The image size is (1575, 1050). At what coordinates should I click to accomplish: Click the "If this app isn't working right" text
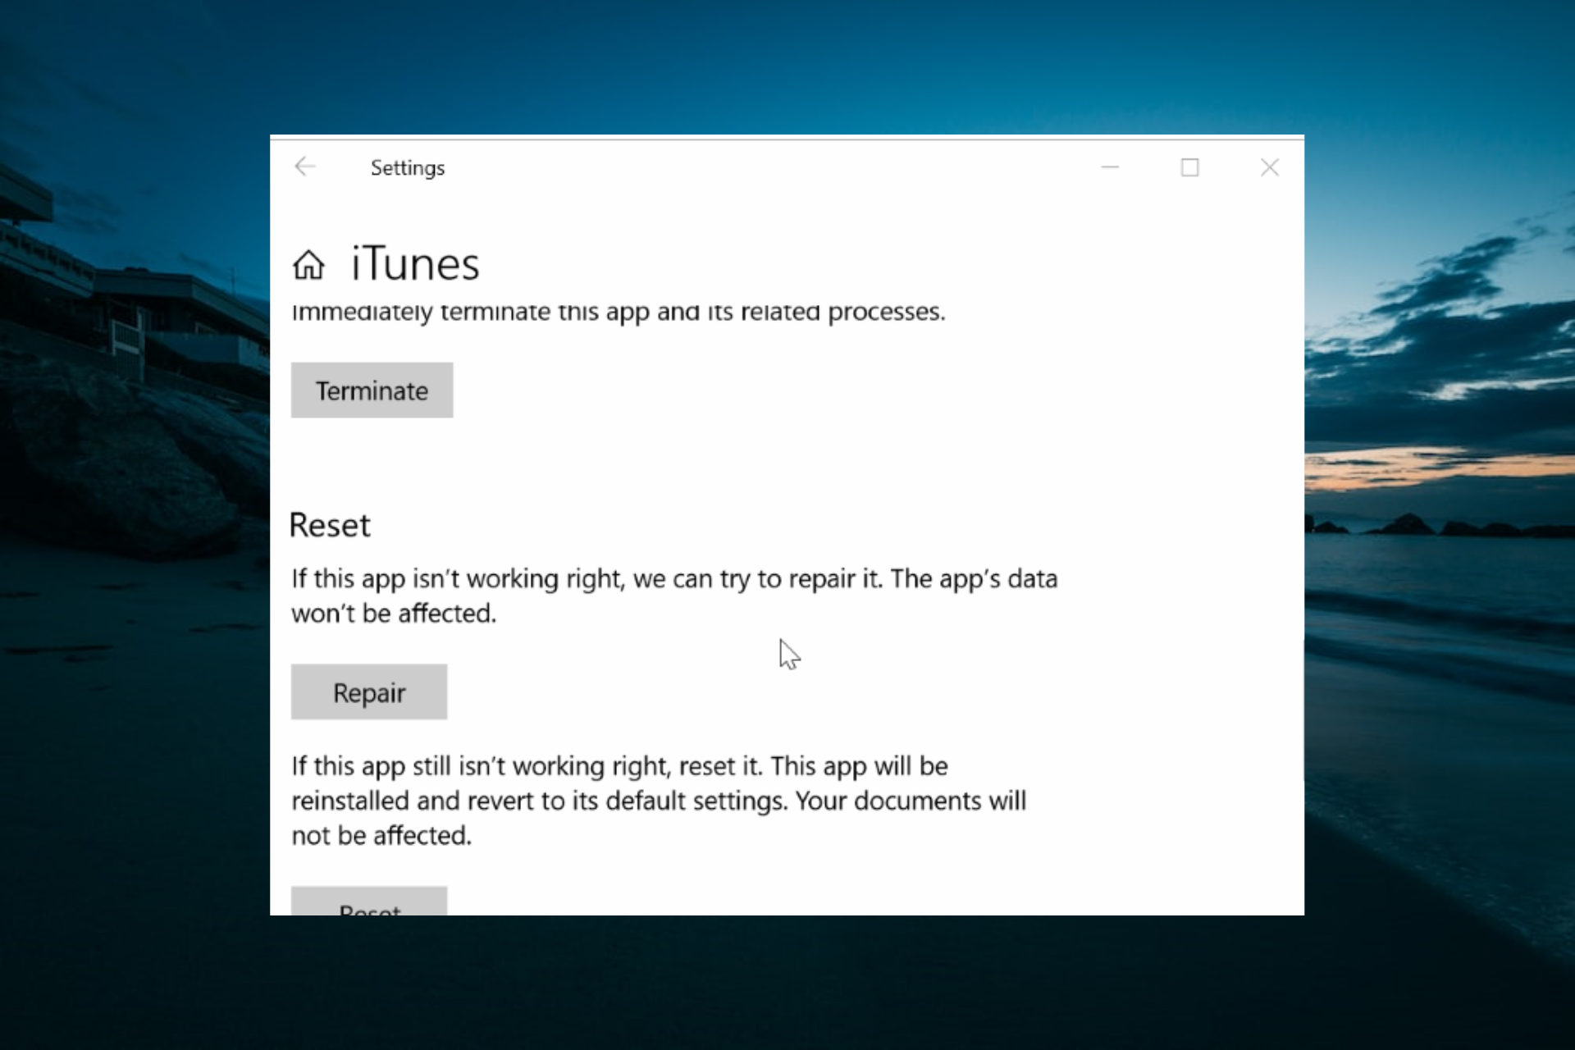(674, 596)
